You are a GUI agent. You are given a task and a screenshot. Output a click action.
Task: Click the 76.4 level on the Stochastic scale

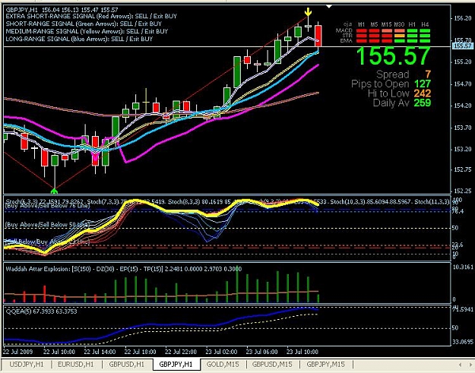(457, 212)
